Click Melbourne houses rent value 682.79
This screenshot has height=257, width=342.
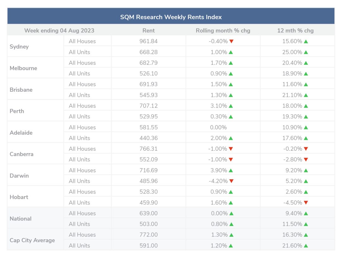click(x=149, y=63)
